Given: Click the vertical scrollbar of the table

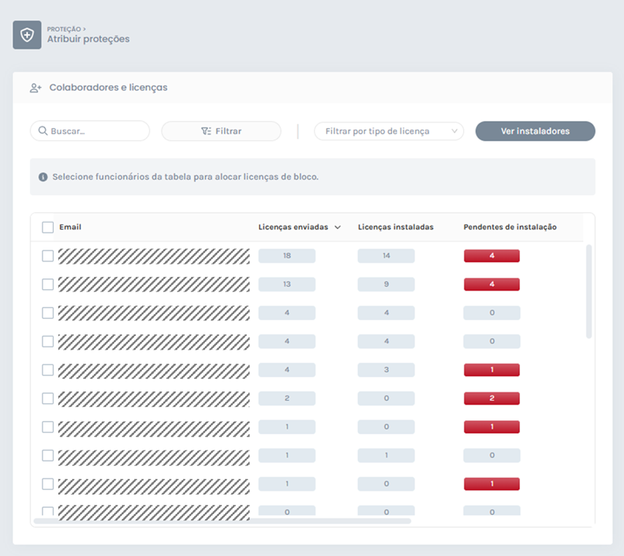Looking at the screenshot, I should (588, 291).
